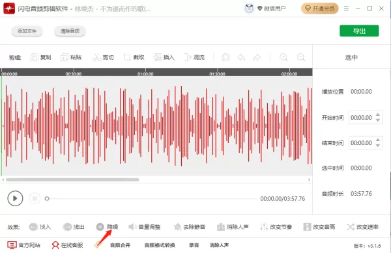Stop audio playback
The image size is (391, 253).
click(35, 198)
